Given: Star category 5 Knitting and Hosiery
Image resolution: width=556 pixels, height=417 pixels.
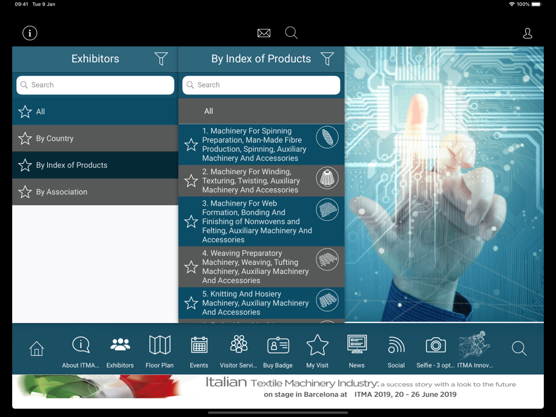Looking at the screenshot, I should tap(191, 303).
